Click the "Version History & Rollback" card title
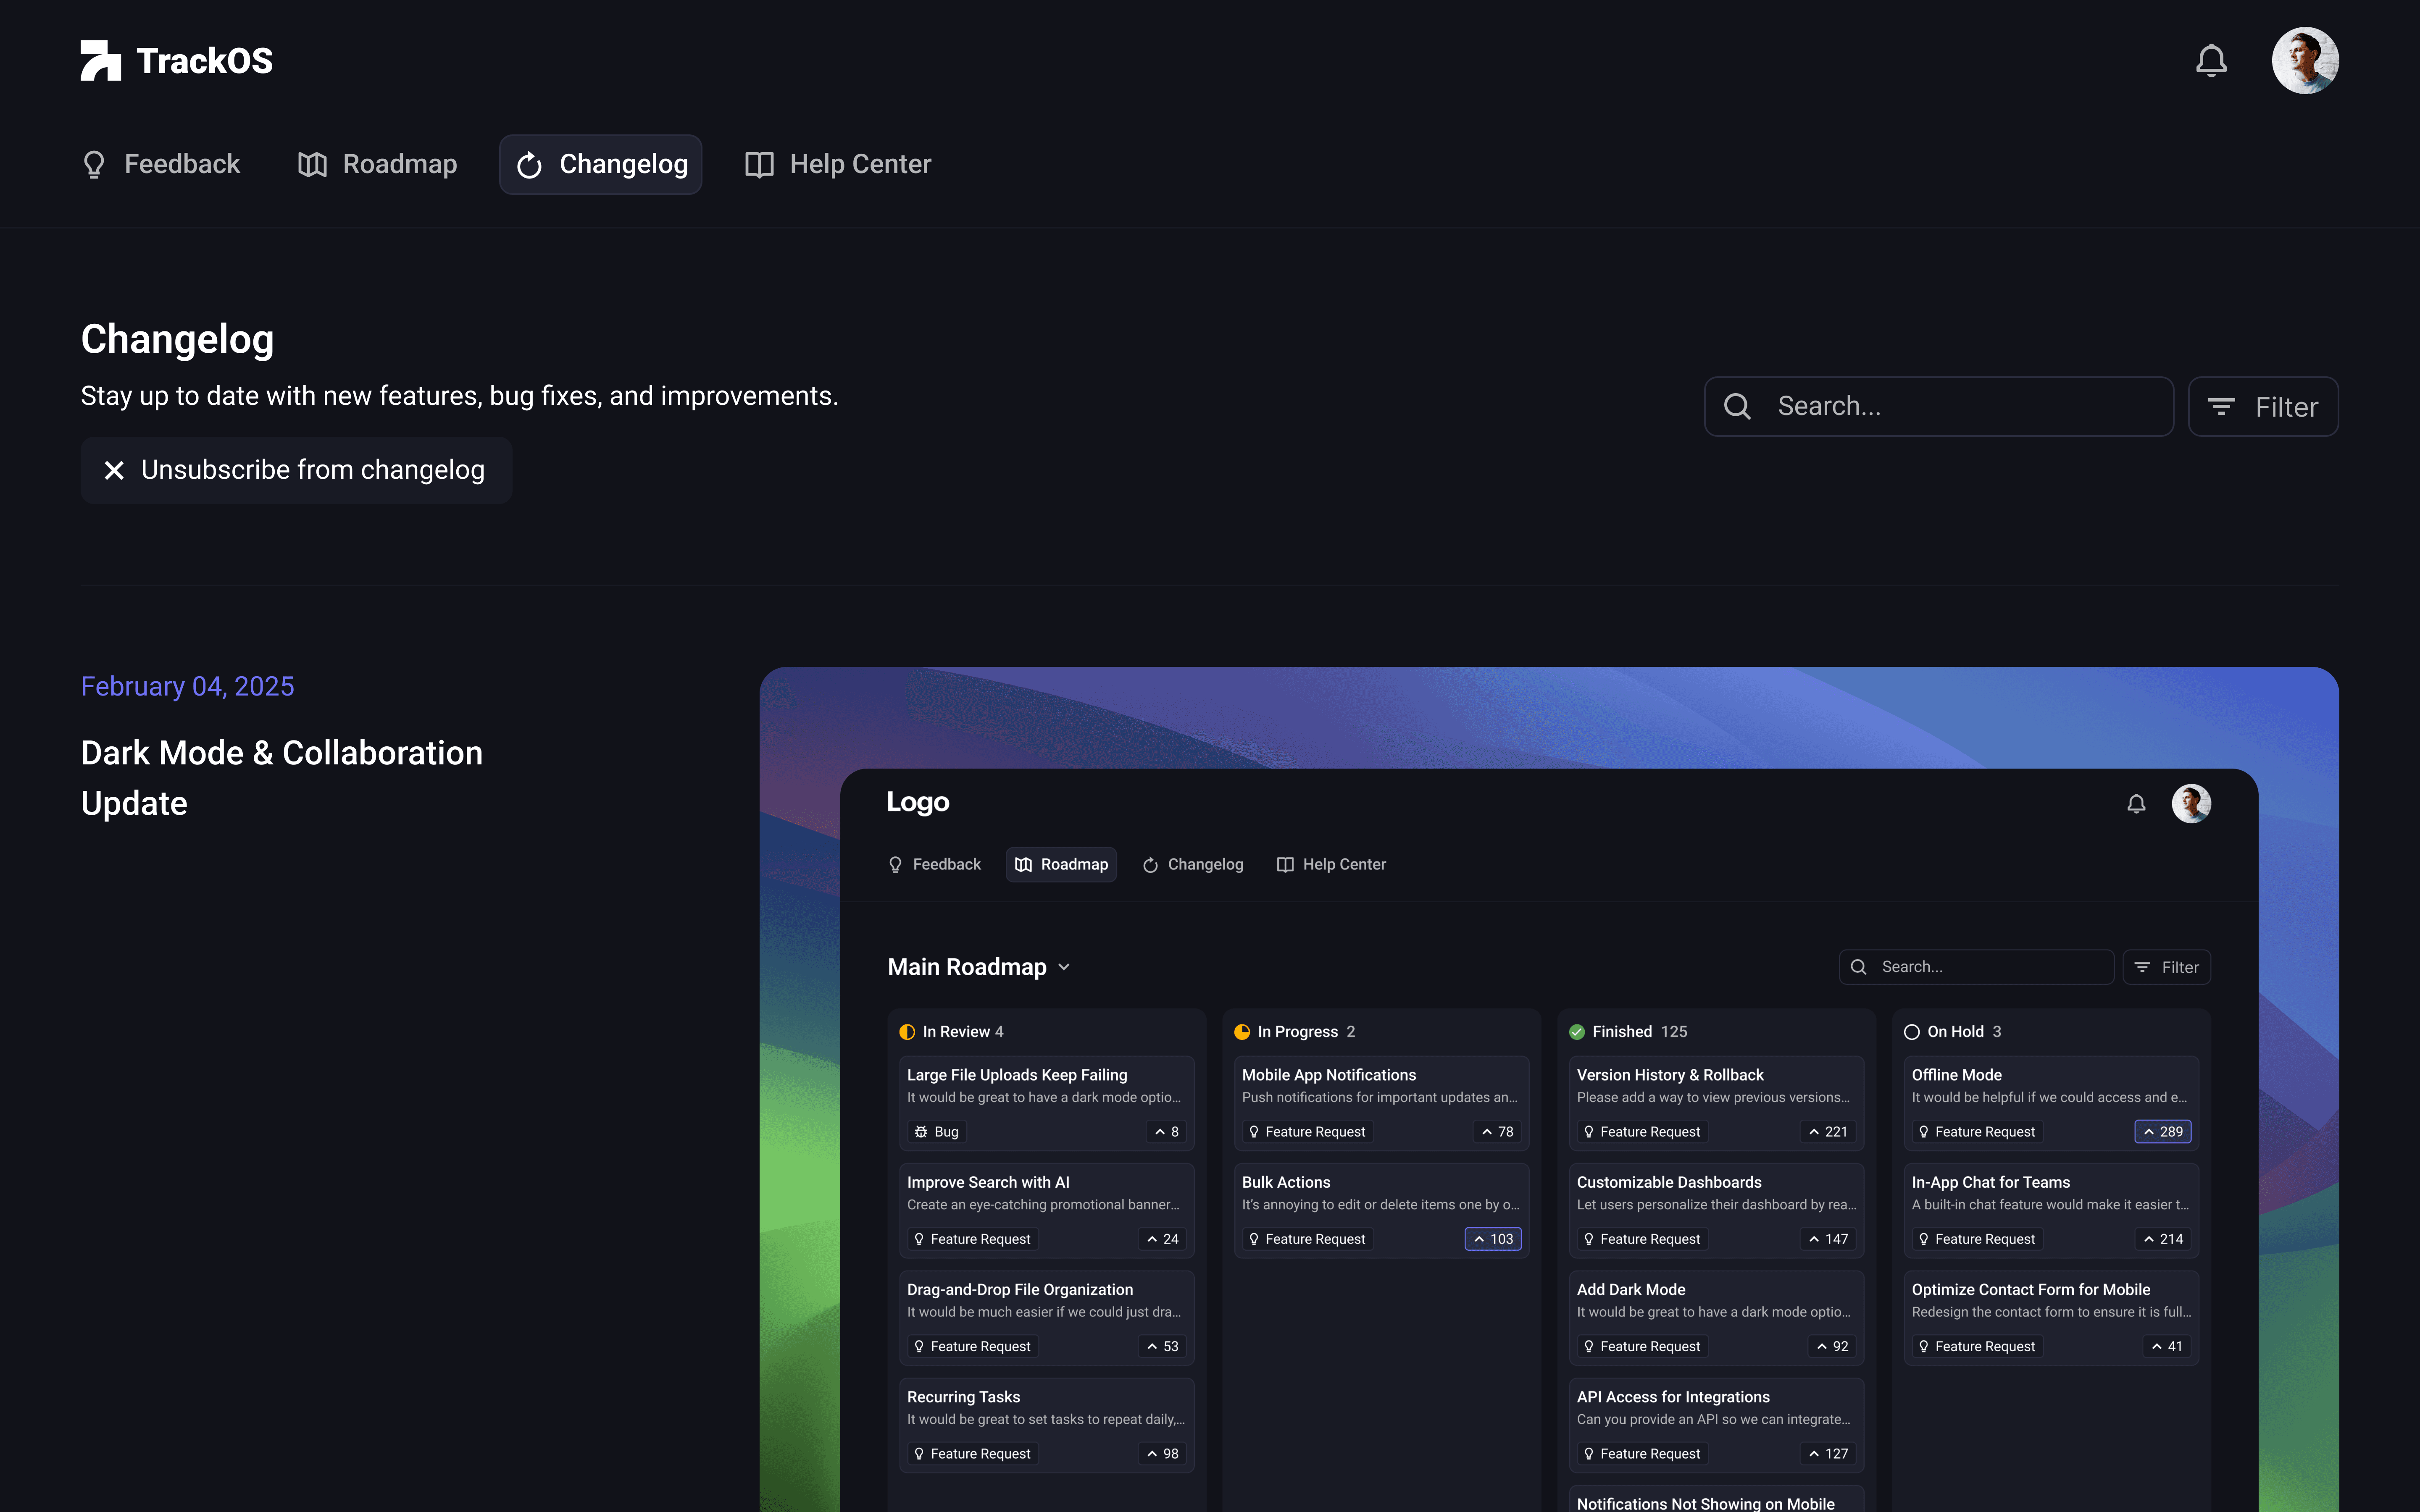Image resolution: width=2420 pixels, height=1512 pixels. [x=1670, y=1075]
